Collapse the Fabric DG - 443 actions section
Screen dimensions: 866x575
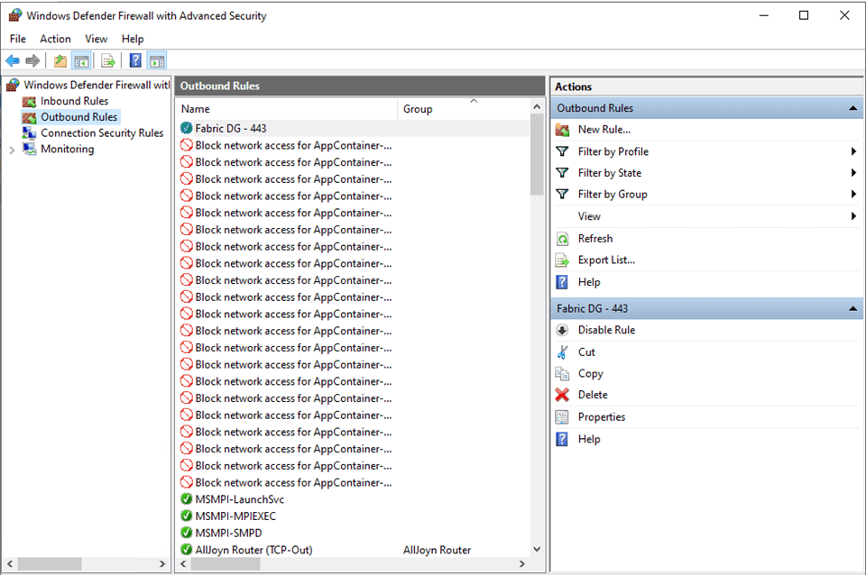click(852, 308)
